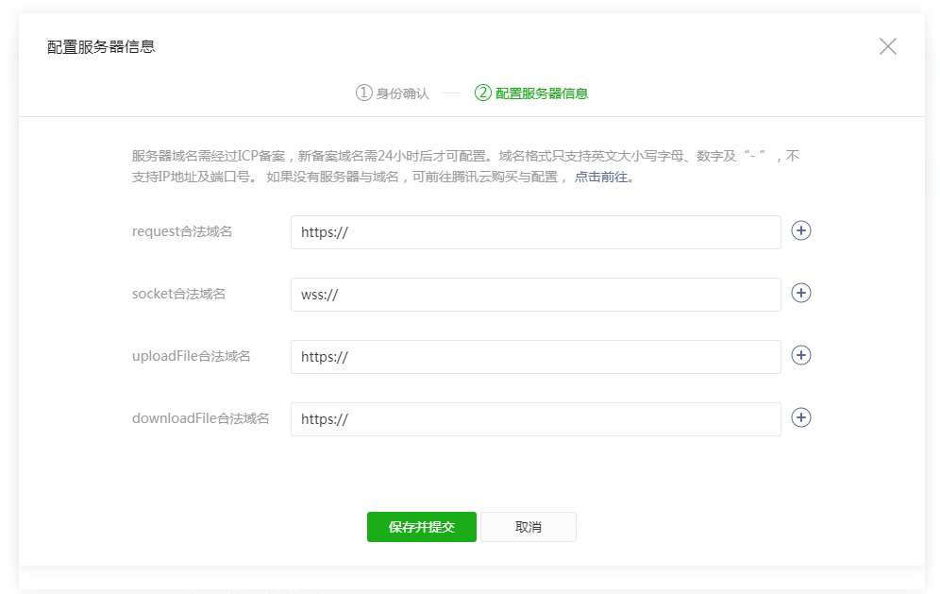Place cursor in downloadFile合法域名 input

click(535, 419)
